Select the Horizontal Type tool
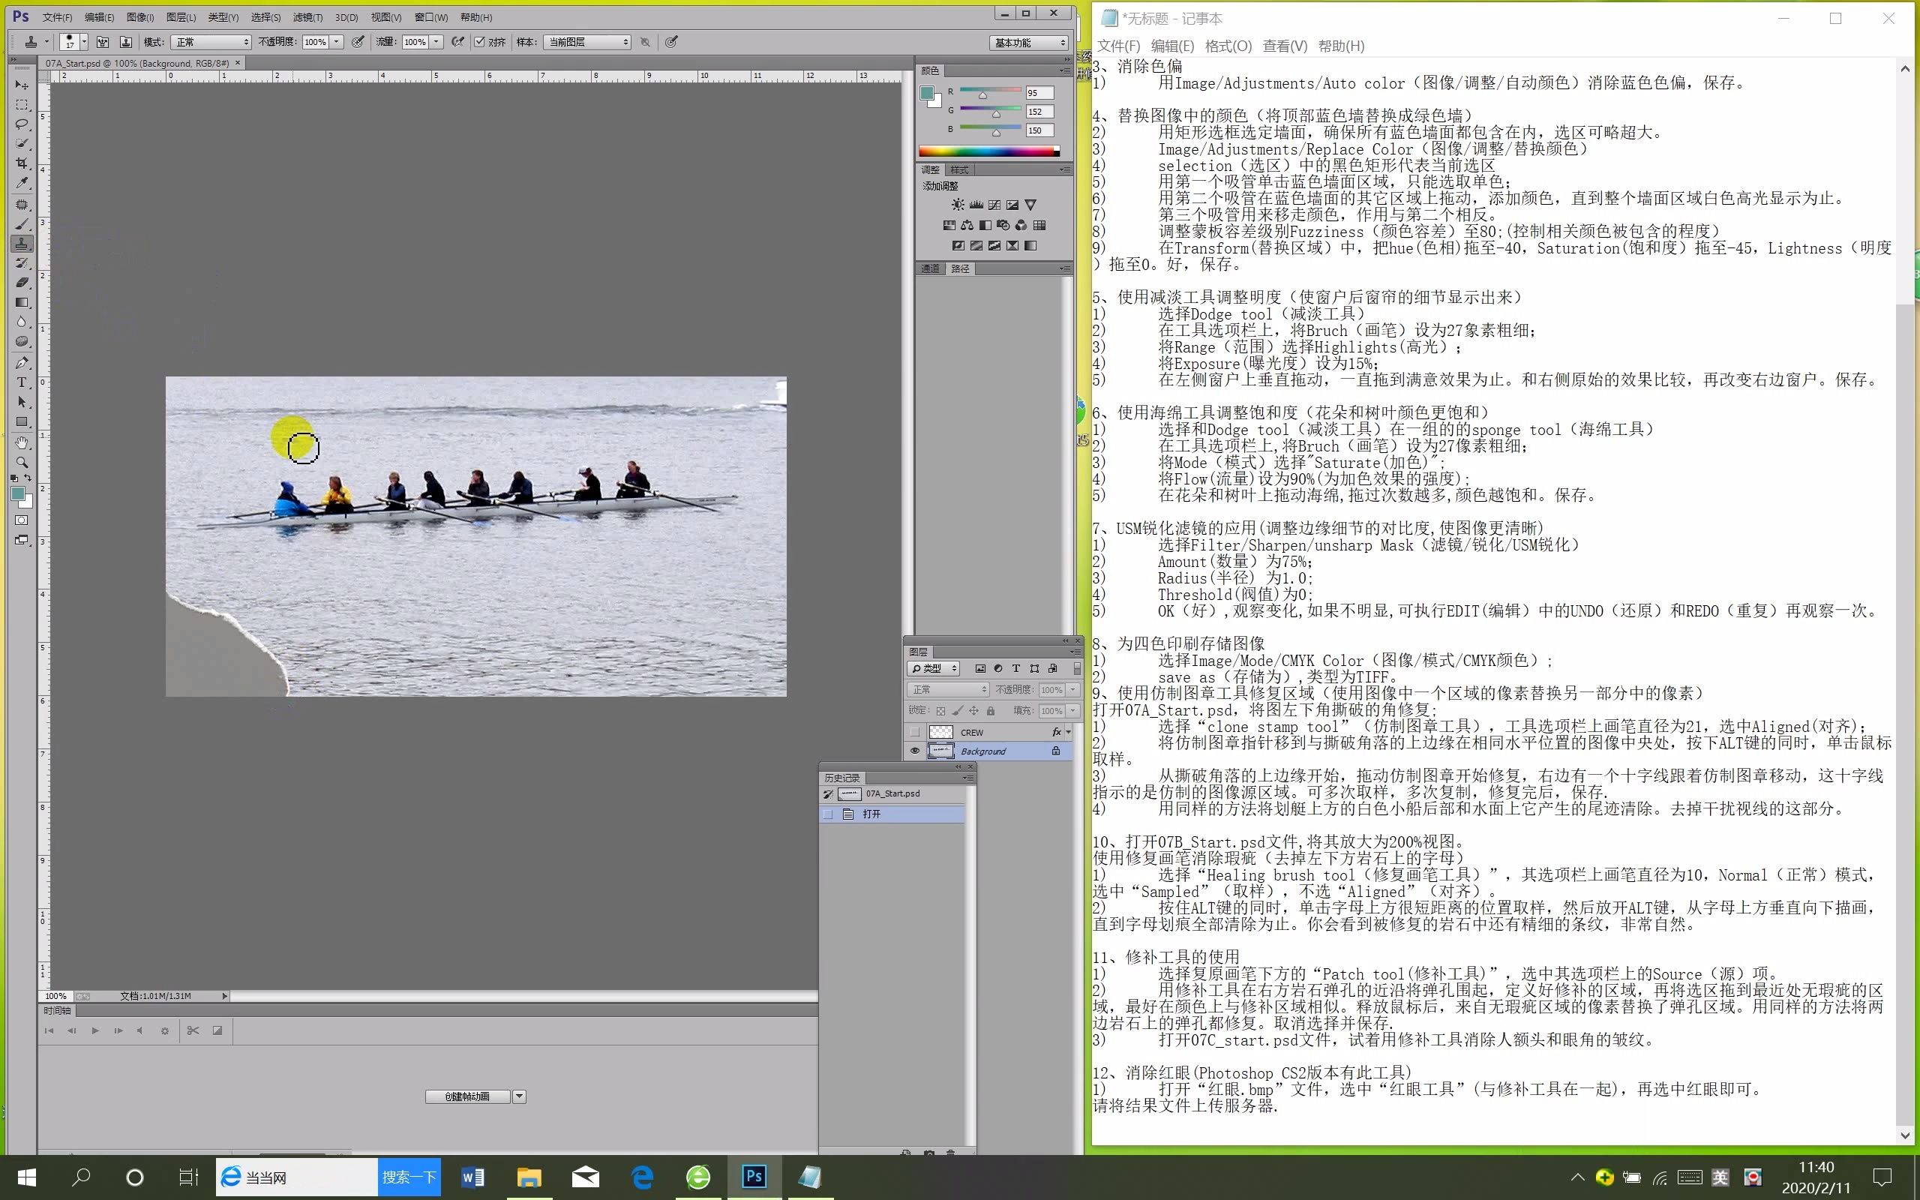The width and height of the screenshot is (1920, 1200). [22, 382]
